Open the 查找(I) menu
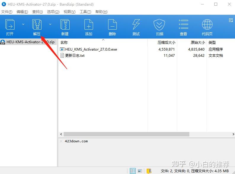 pyautogui.click(x=37, y=12)
